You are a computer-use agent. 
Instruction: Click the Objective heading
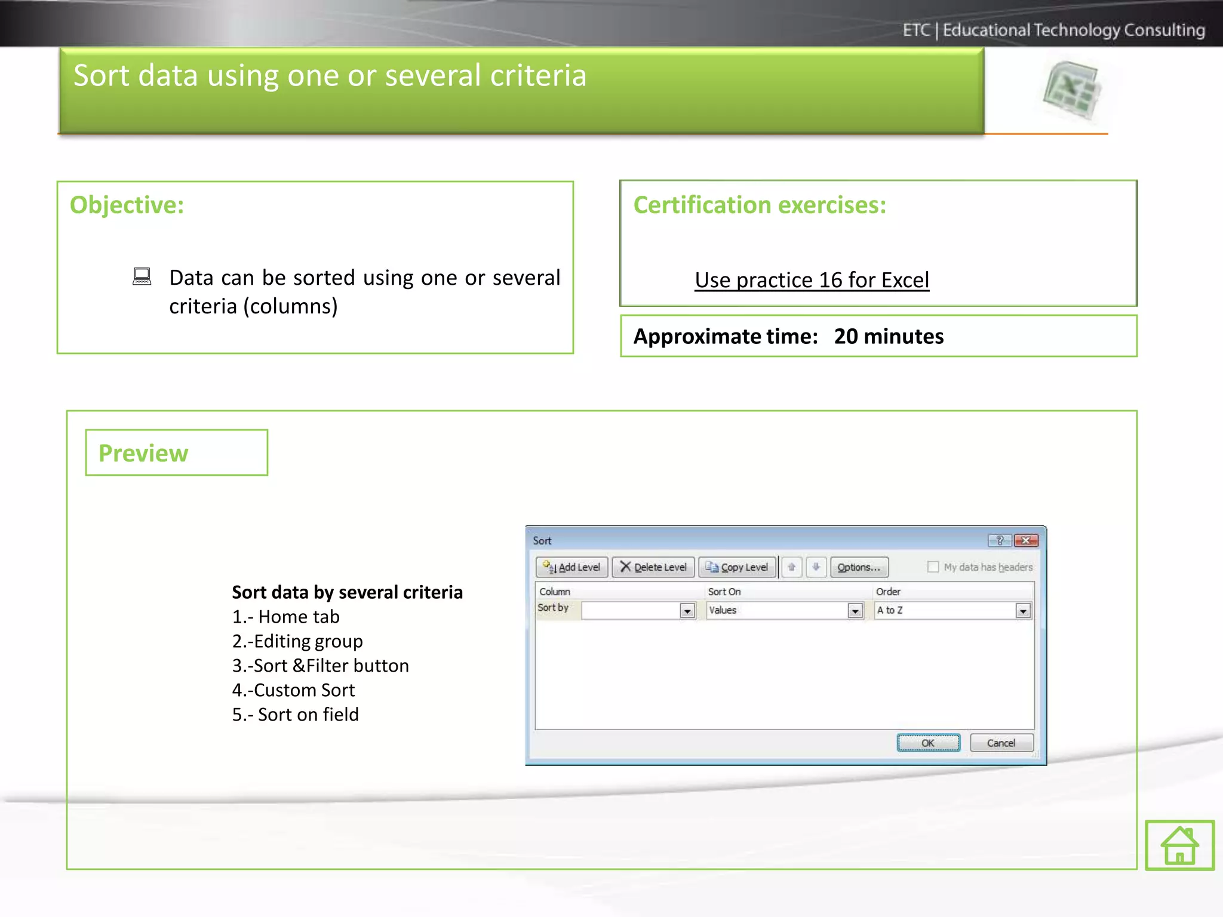click(127, 205)
